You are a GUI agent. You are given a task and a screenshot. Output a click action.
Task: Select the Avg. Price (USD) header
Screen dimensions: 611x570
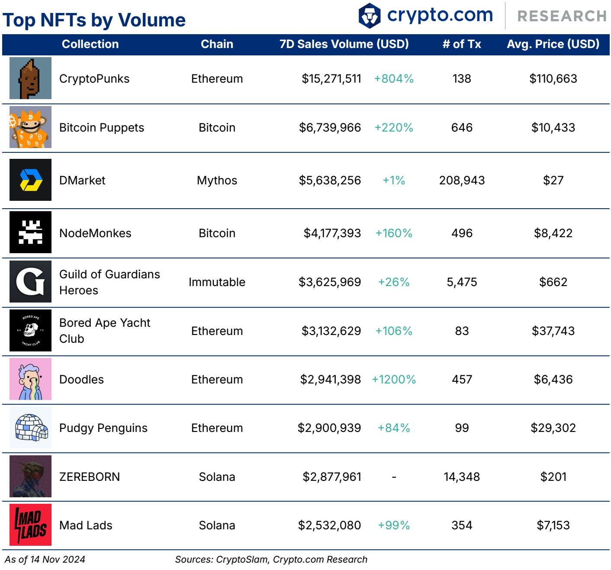pos(553,44)
